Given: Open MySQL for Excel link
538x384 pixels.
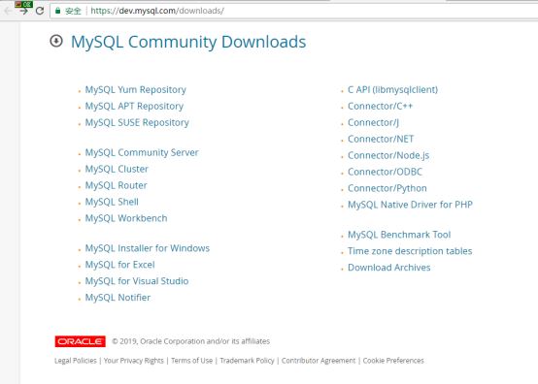Looking at the screenshot, I should pos(119,265).
